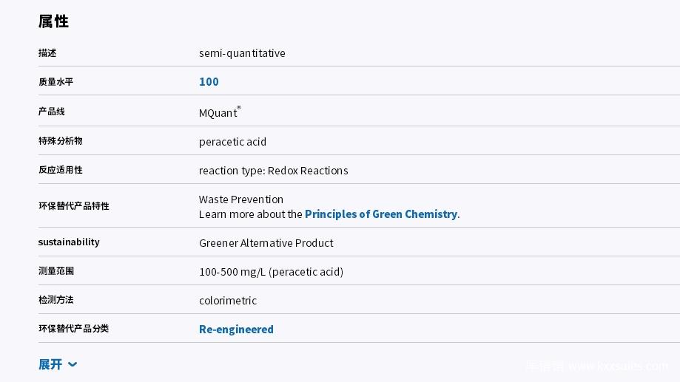Select the 环保替代产品分类 label
680x382 pixels.
tap(73, 328)
